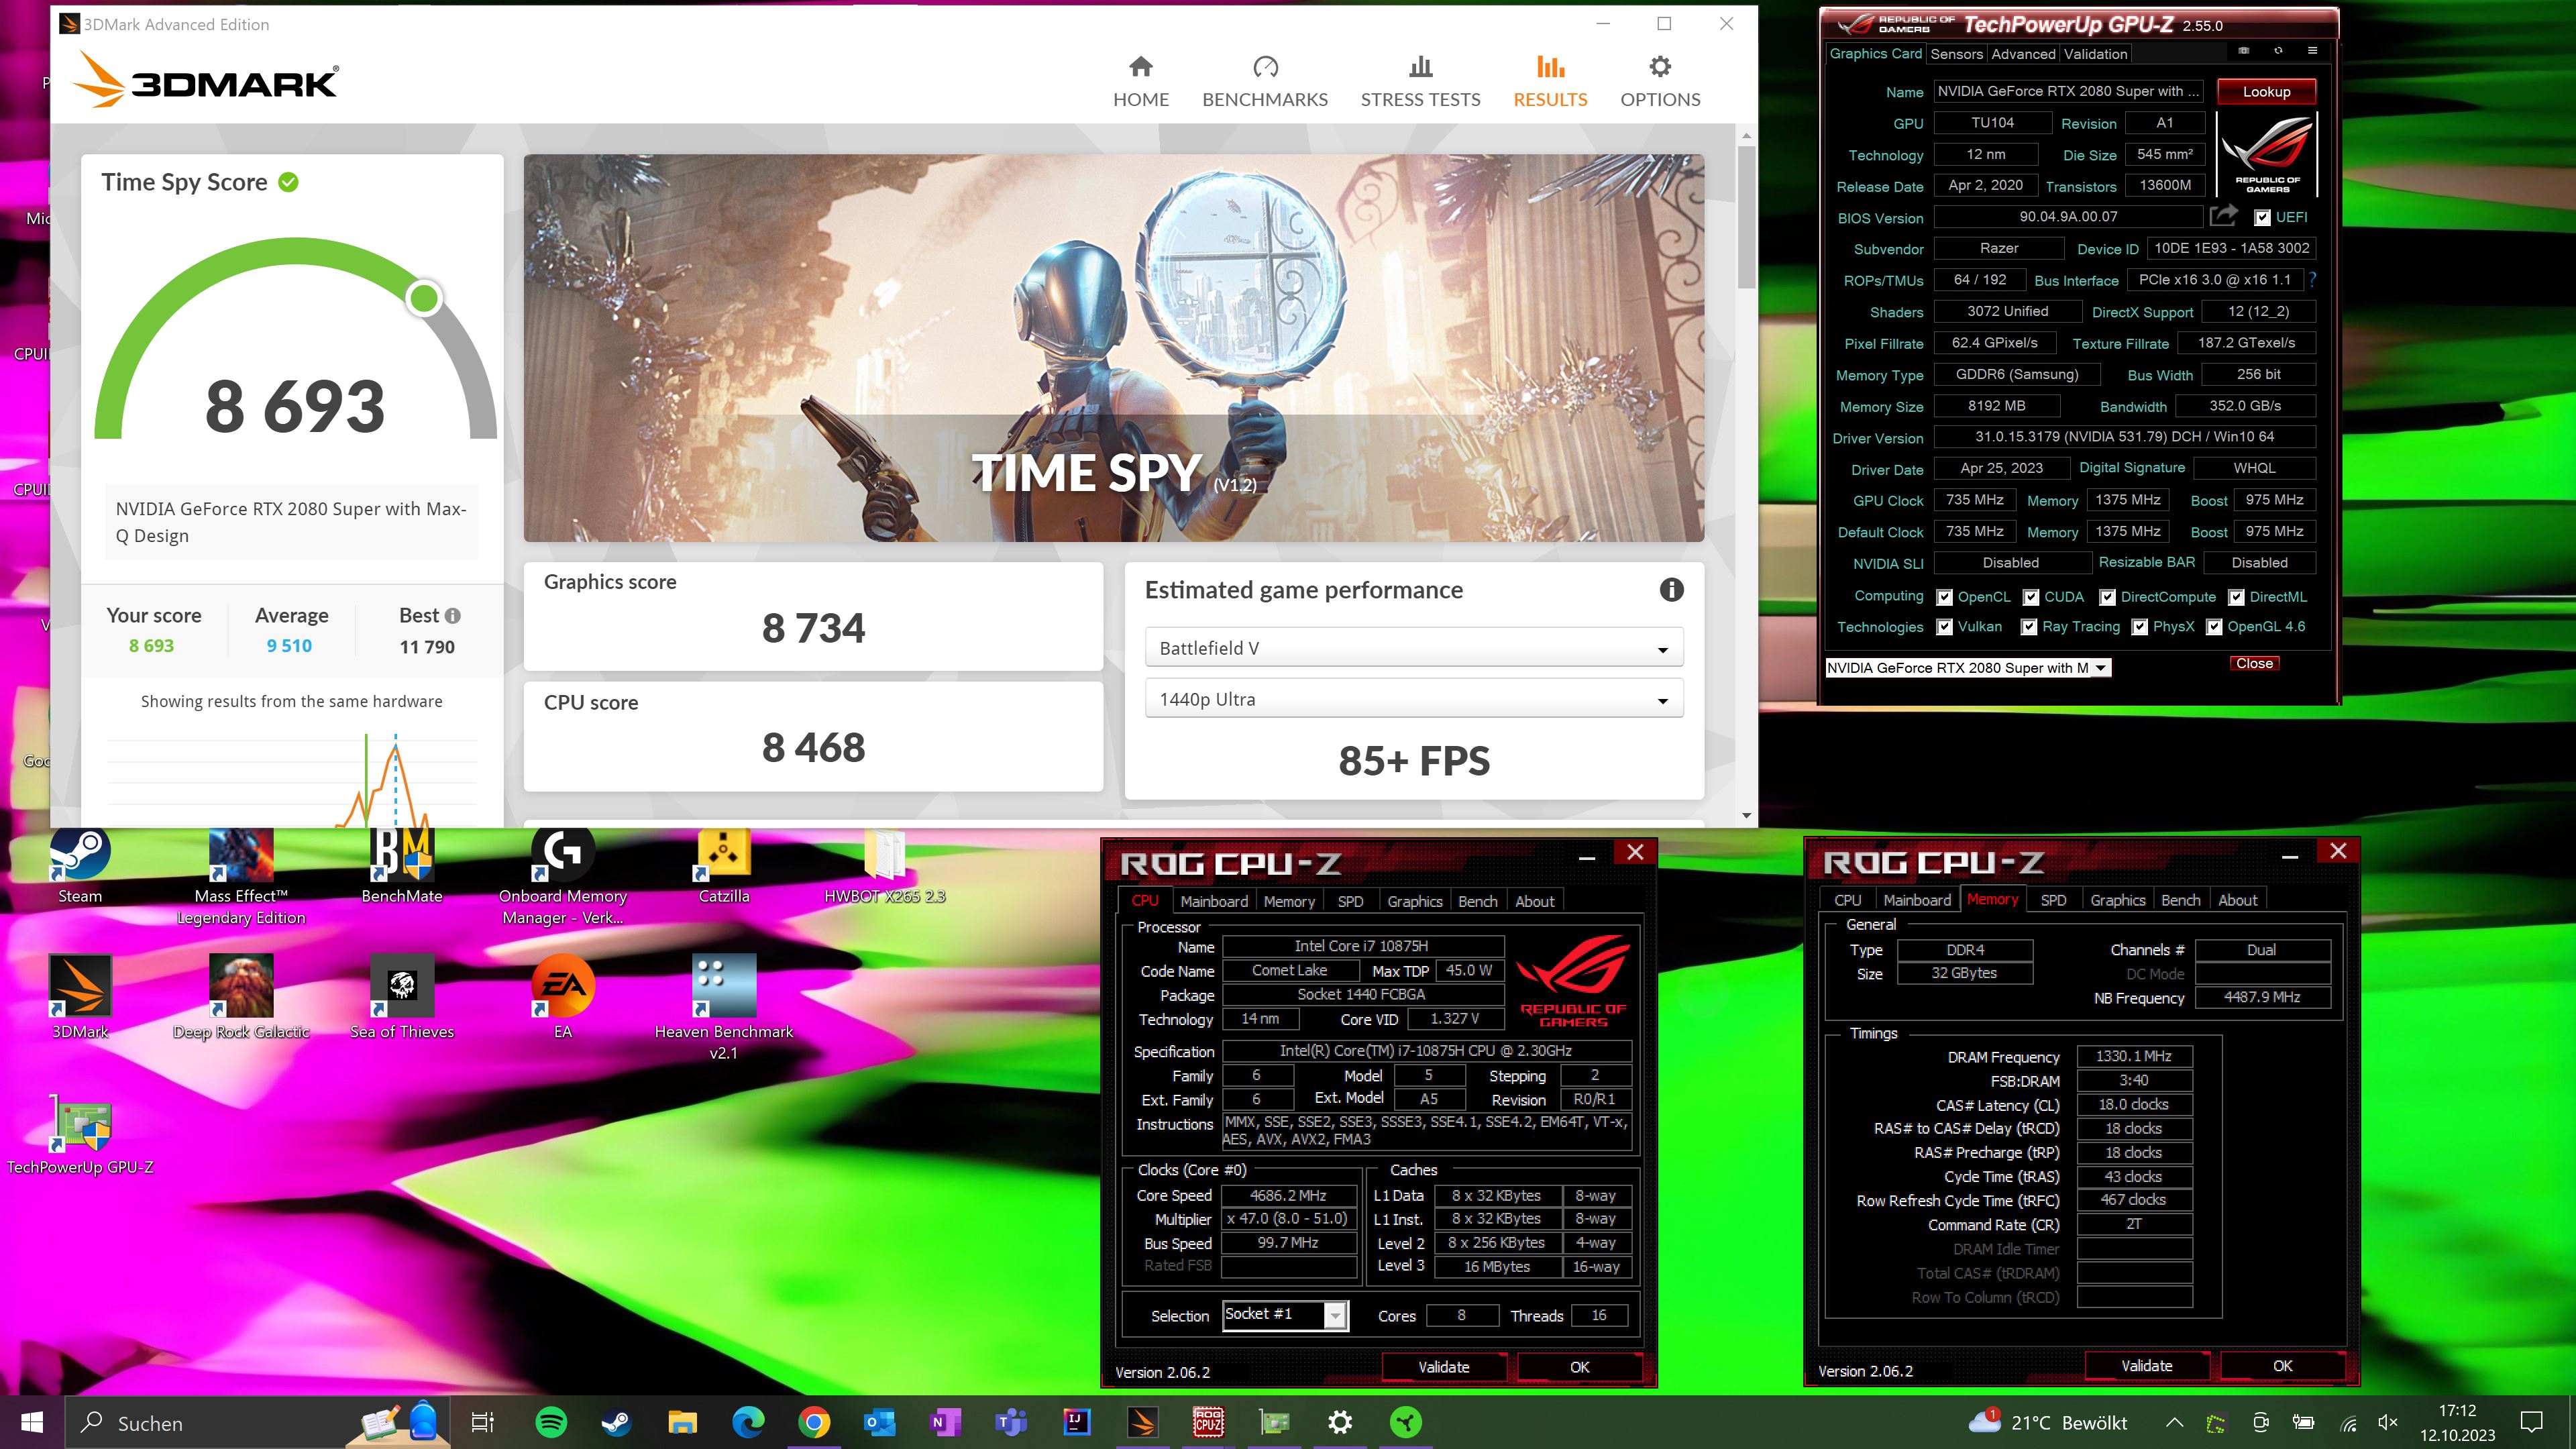This screenshot has height=1449, width=2576.
Task: Open the Validation tab in GPU-Z
Action: tap(2095, 54)
